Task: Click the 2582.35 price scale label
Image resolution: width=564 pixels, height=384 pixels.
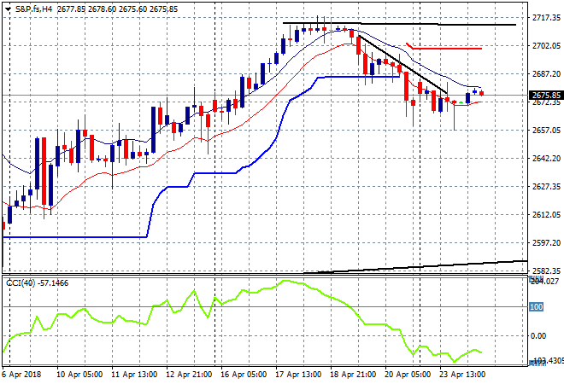Action: (546, 271)
